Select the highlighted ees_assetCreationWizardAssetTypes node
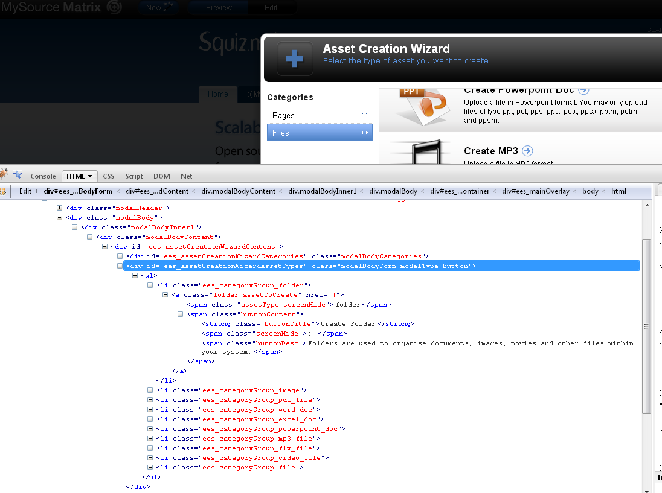This screenshot has width=662, height=493. coord(301,266)
